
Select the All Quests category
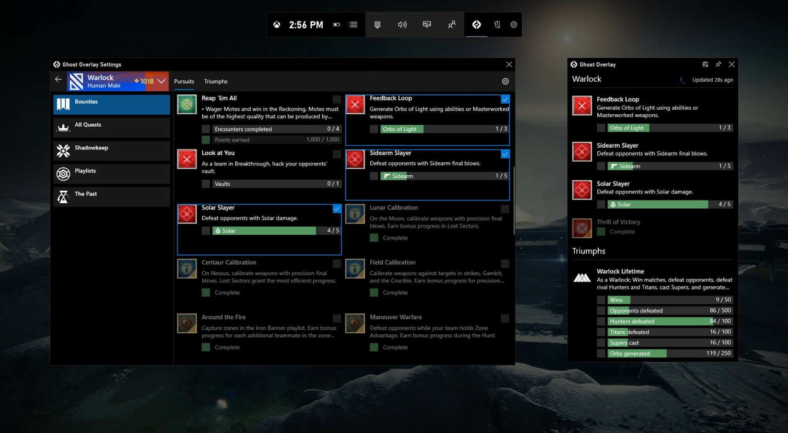pos(112,128)
